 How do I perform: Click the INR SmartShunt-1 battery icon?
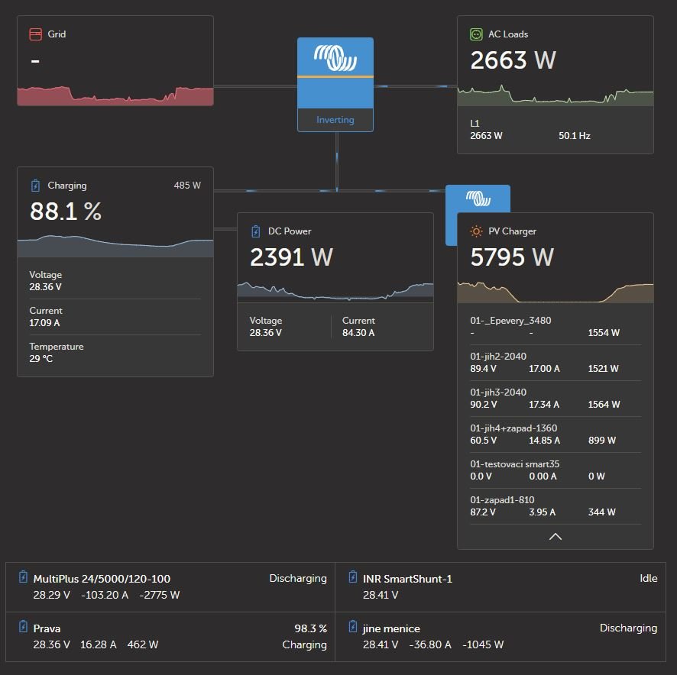[353, 578]
